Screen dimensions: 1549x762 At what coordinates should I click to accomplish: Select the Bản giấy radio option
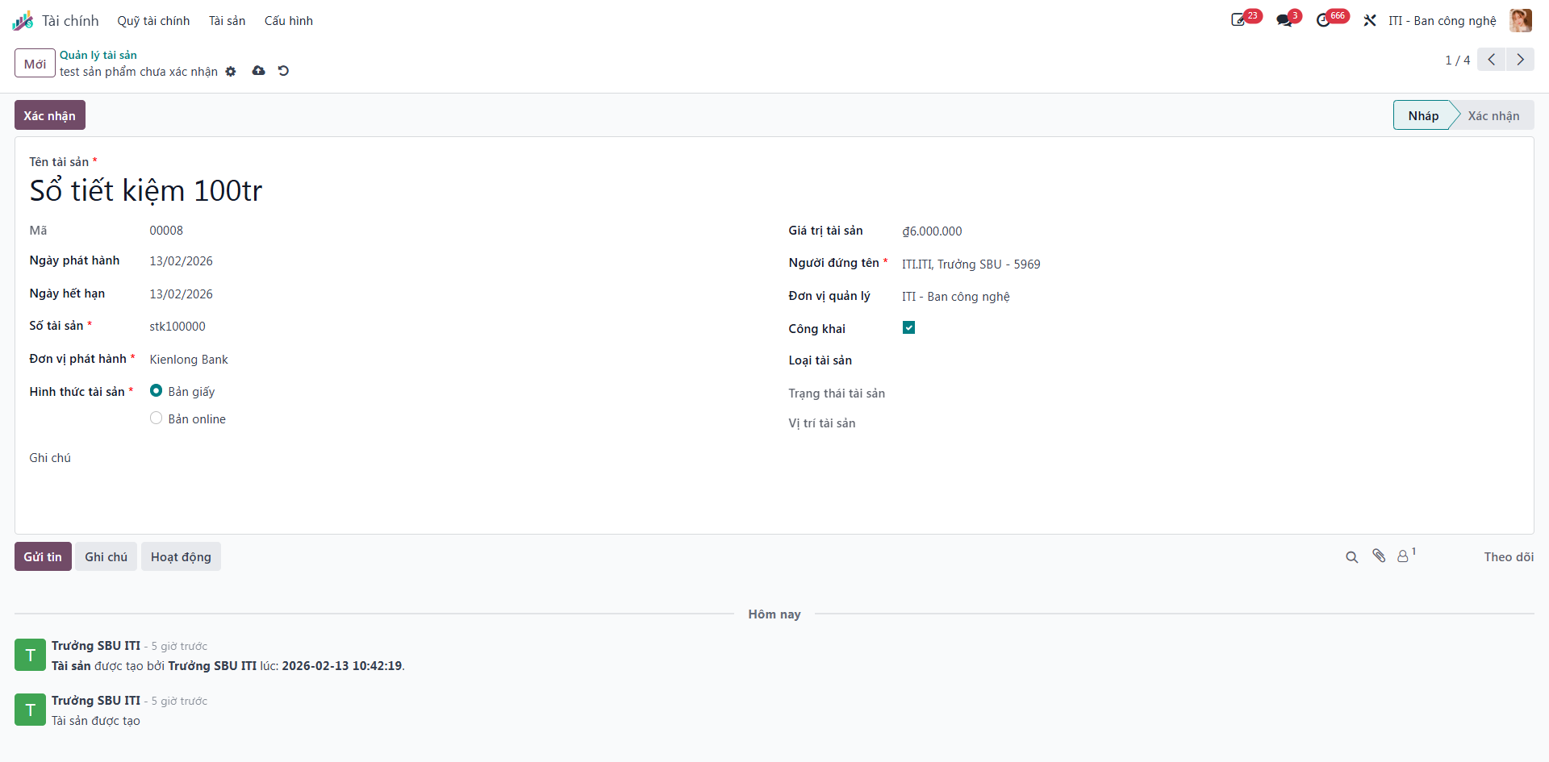157,391
